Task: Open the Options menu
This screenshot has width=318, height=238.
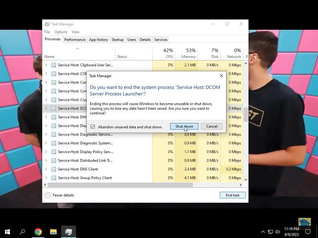Action: click(x=61, y=32)
